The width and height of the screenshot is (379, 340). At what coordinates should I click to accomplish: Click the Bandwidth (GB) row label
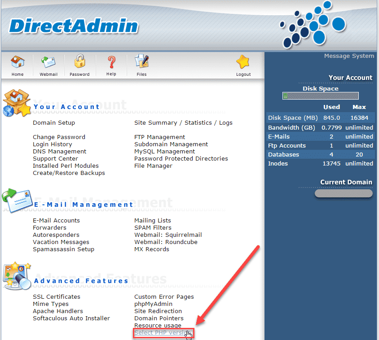click(x=291, y=127)
